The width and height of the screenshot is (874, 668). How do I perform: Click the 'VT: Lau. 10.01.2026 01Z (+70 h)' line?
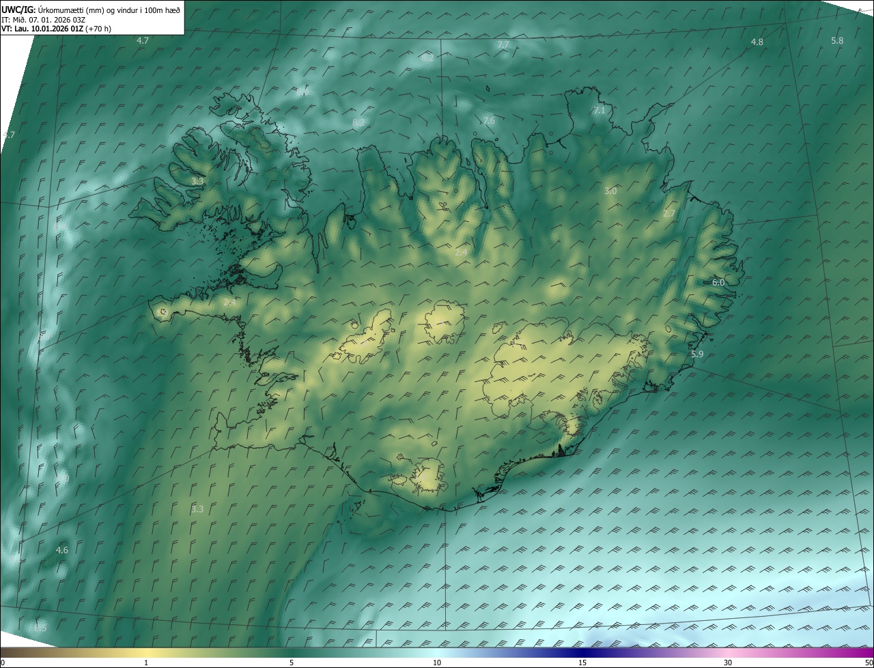(x=57, y=29)
